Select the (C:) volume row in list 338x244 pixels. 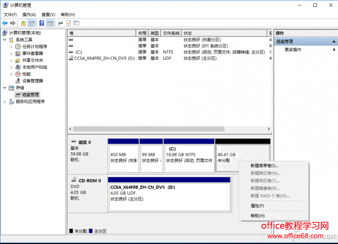[x=169, y=52]
